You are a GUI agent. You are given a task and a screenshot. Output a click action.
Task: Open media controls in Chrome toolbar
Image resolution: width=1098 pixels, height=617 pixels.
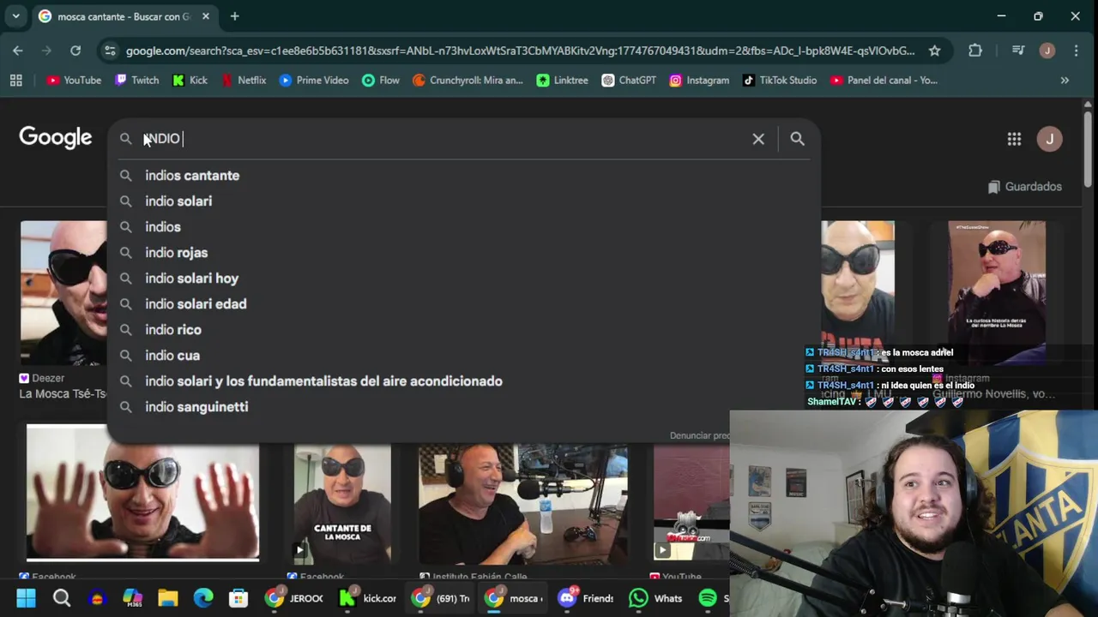[x=1018, y=51]
